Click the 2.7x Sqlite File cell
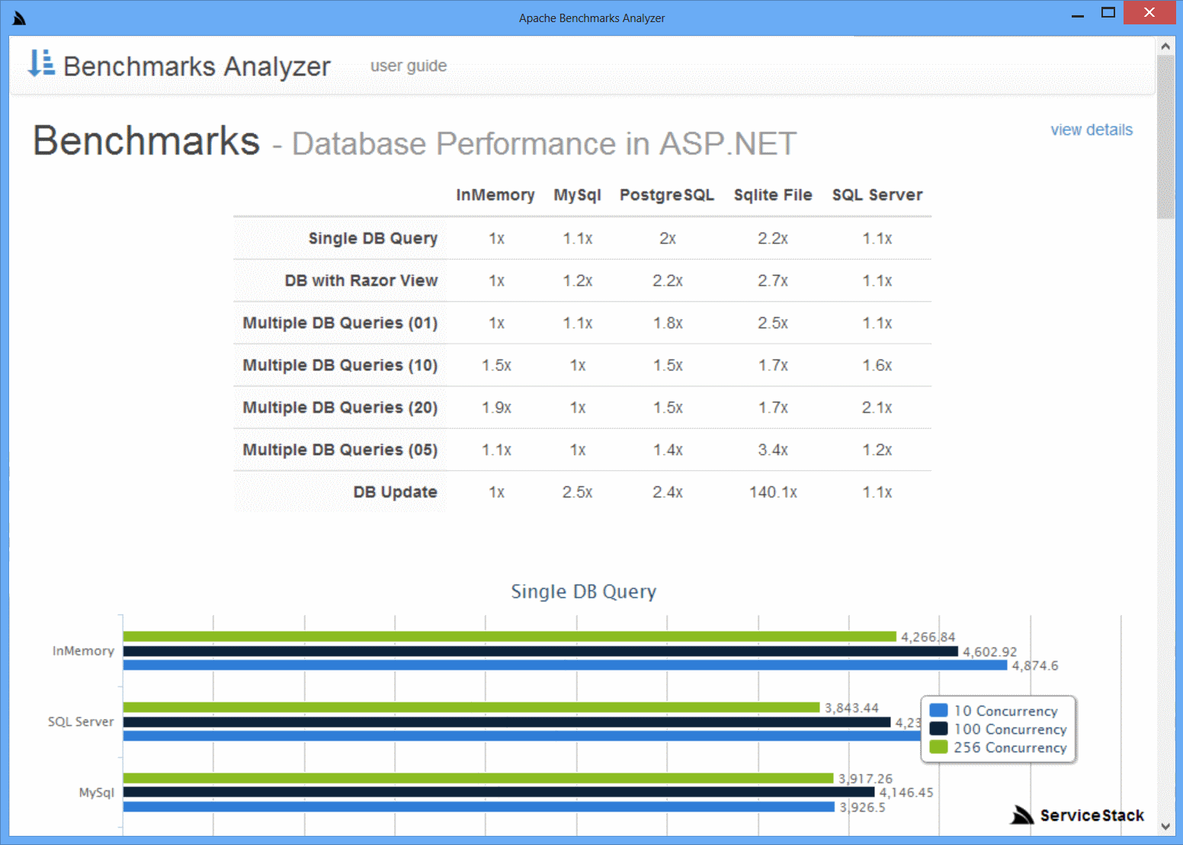The height and width of the screenshot is (845, 1183). (773, 280)
